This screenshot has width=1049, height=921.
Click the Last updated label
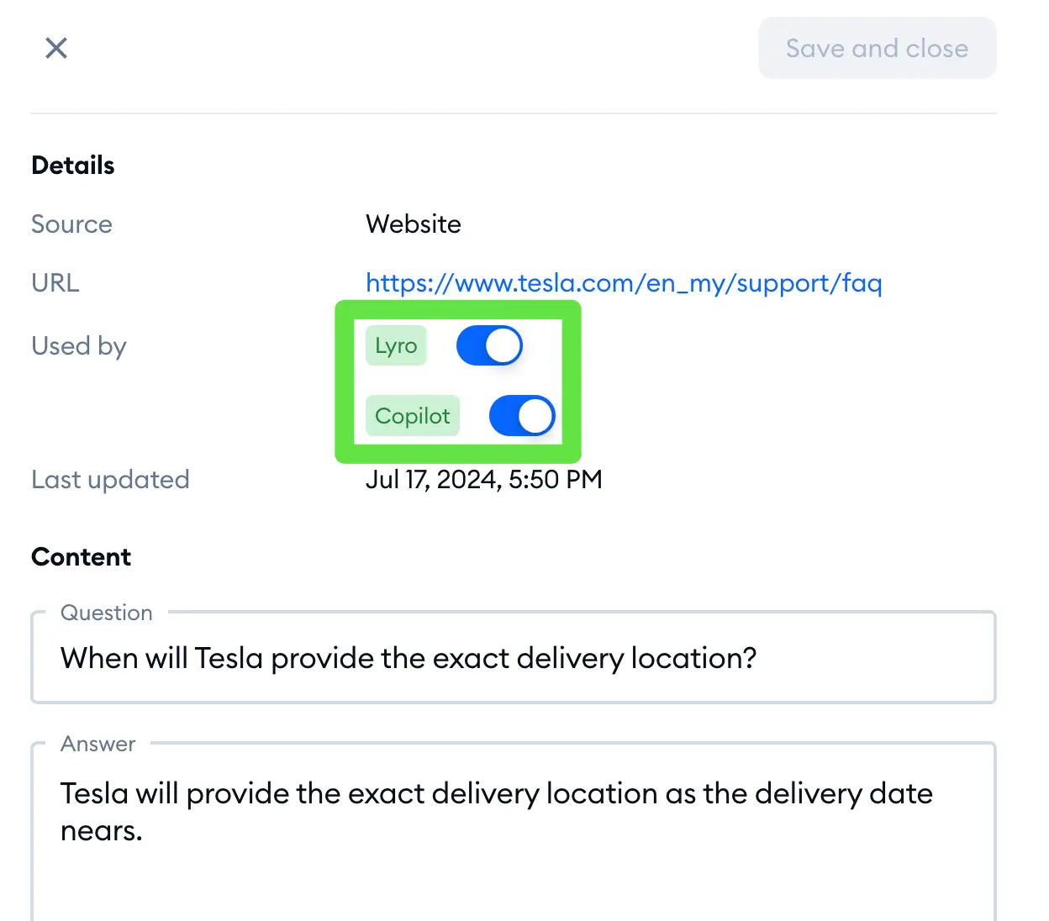tap(110, 480)
